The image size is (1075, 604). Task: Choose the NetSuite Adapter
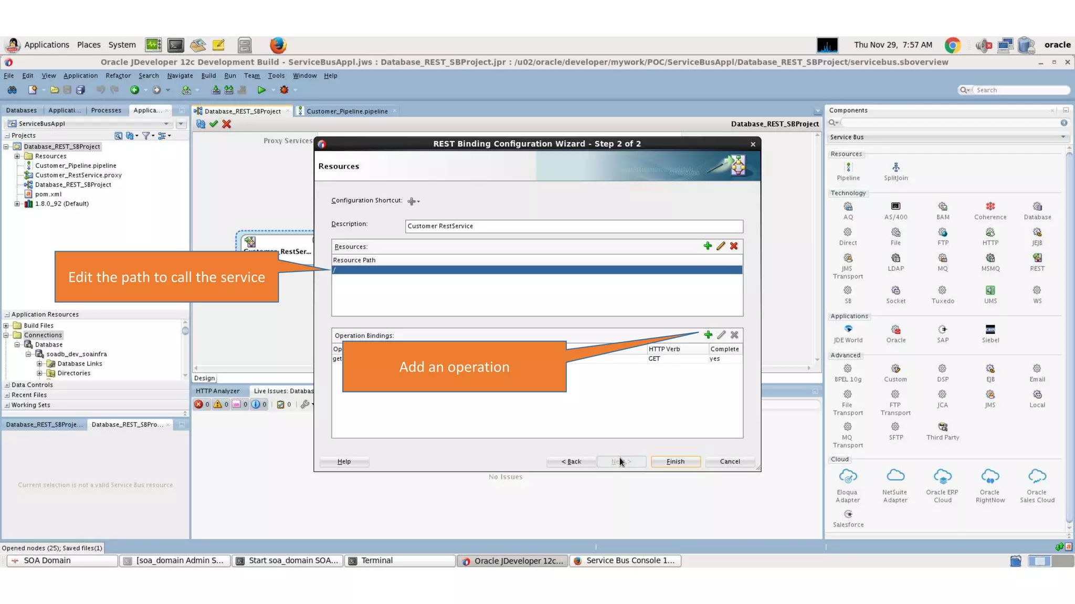(895, 486)
